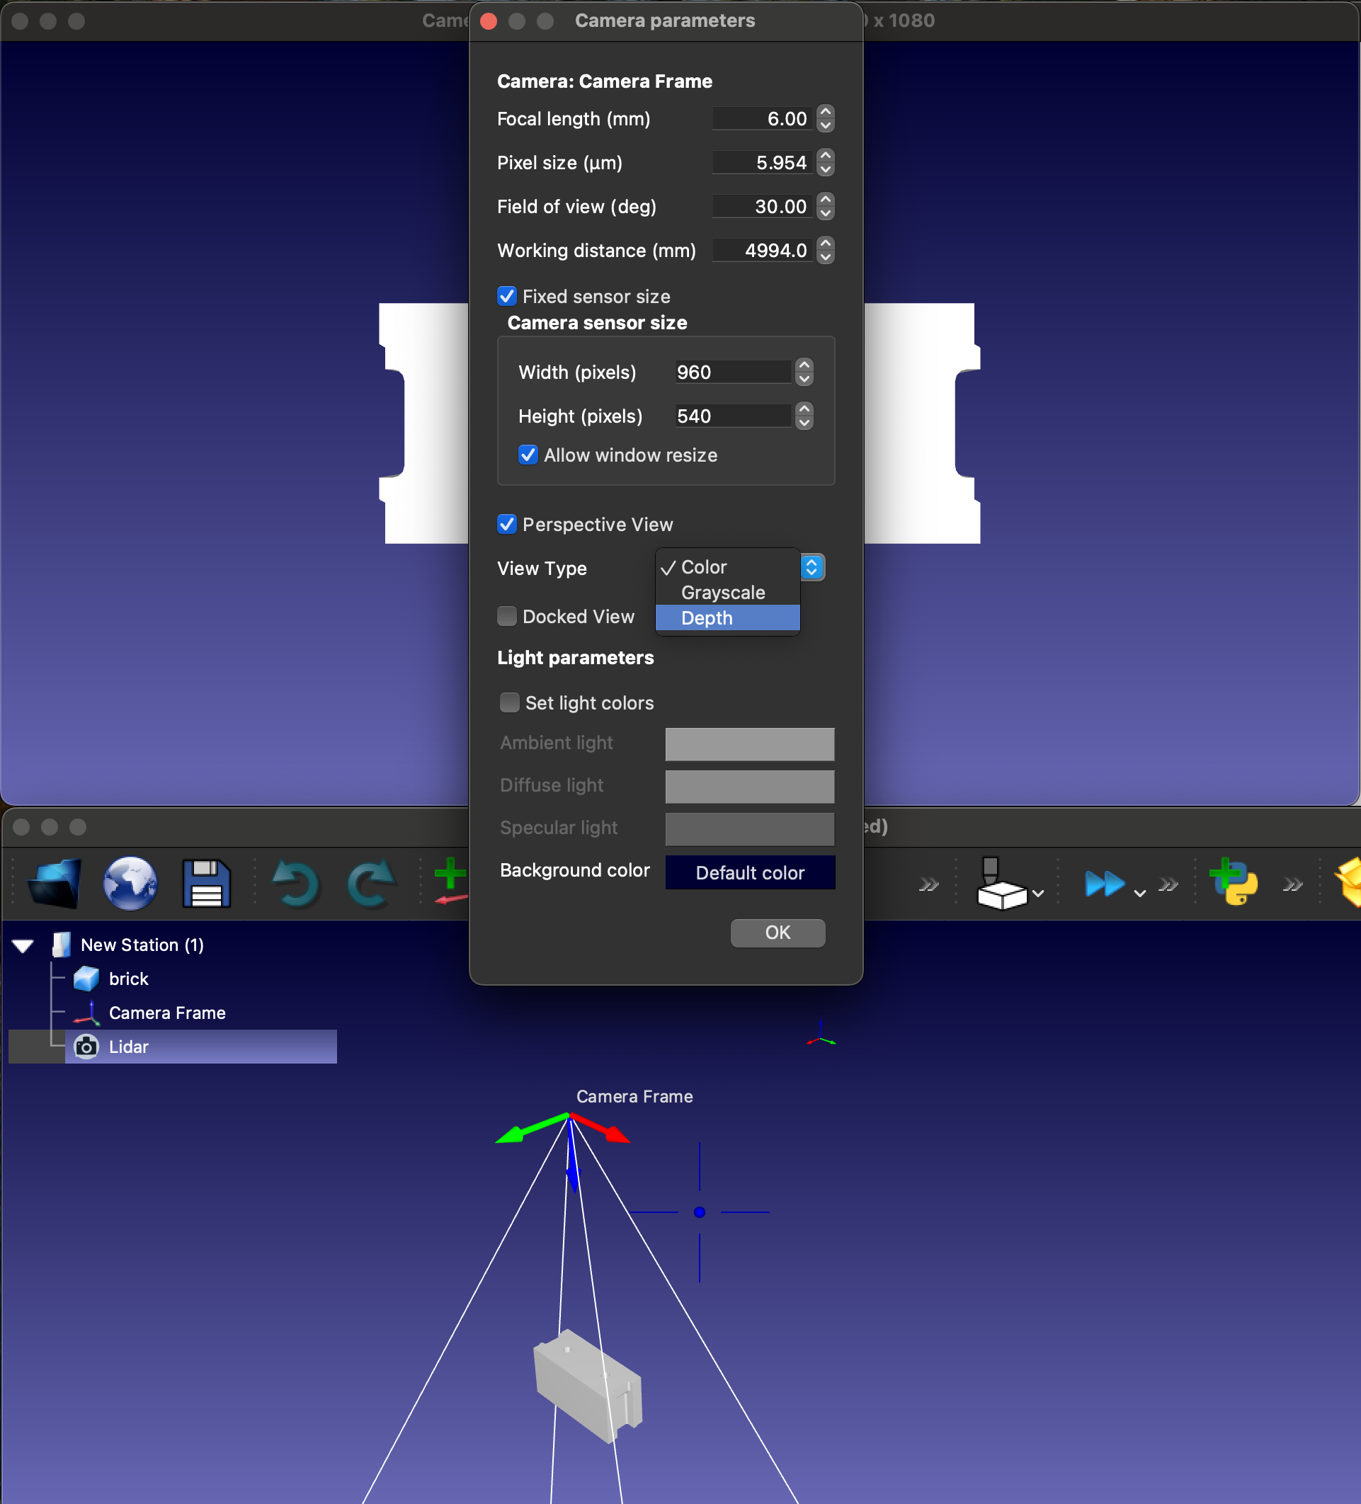Open the View Type dropdown arrows
The image size is (1361, 1504).
point(812,568)
